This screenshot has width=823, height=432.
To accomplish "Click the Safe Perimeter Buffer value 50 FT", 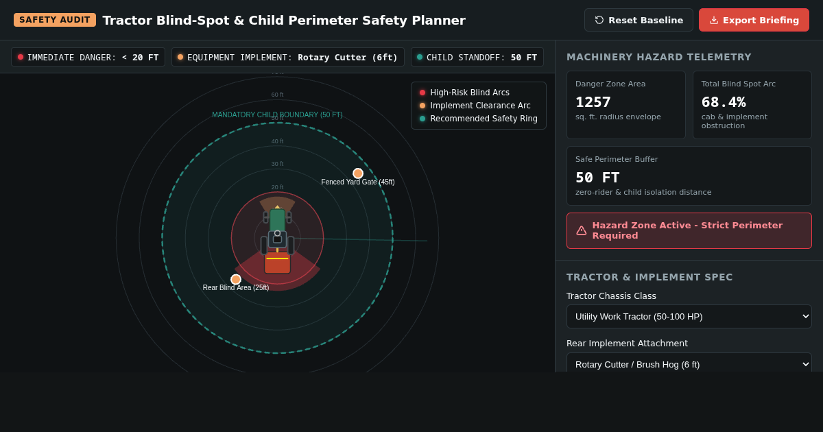I will click(597, 178).
